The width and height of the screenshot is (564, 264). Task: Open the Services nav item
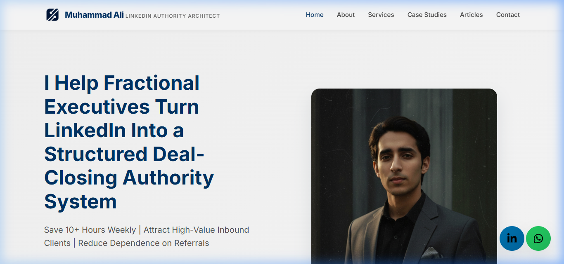pos(381,15)
